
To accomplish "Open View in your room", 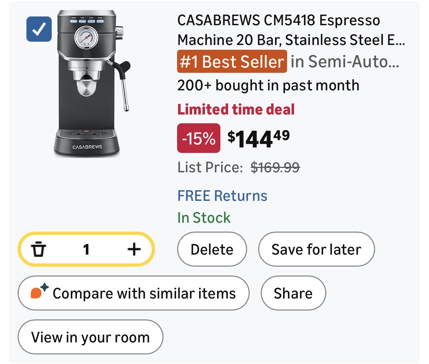I will (x=90, y=337).
